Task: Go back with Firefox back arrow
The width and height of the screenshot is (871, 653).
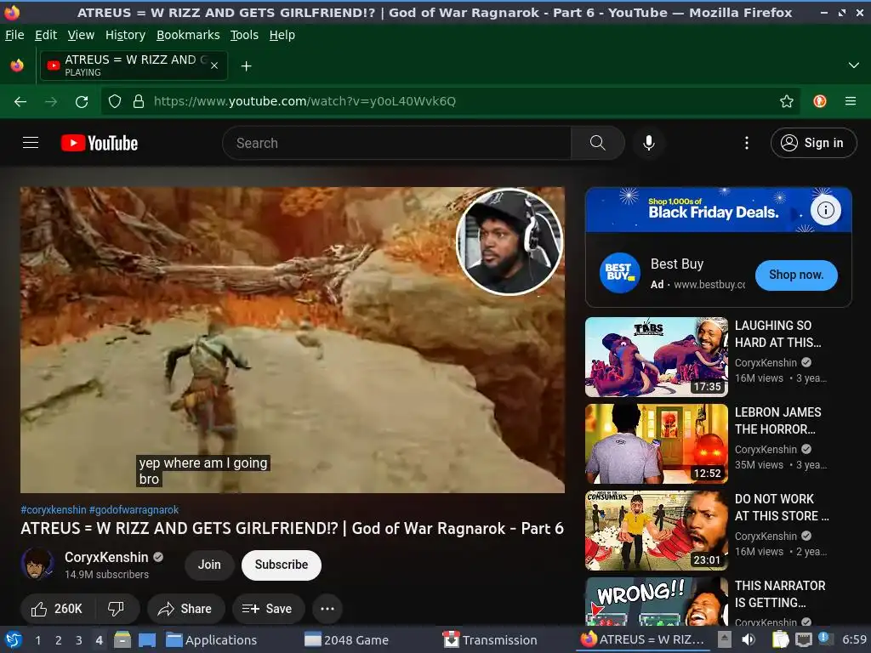Action: coord(20,101)
